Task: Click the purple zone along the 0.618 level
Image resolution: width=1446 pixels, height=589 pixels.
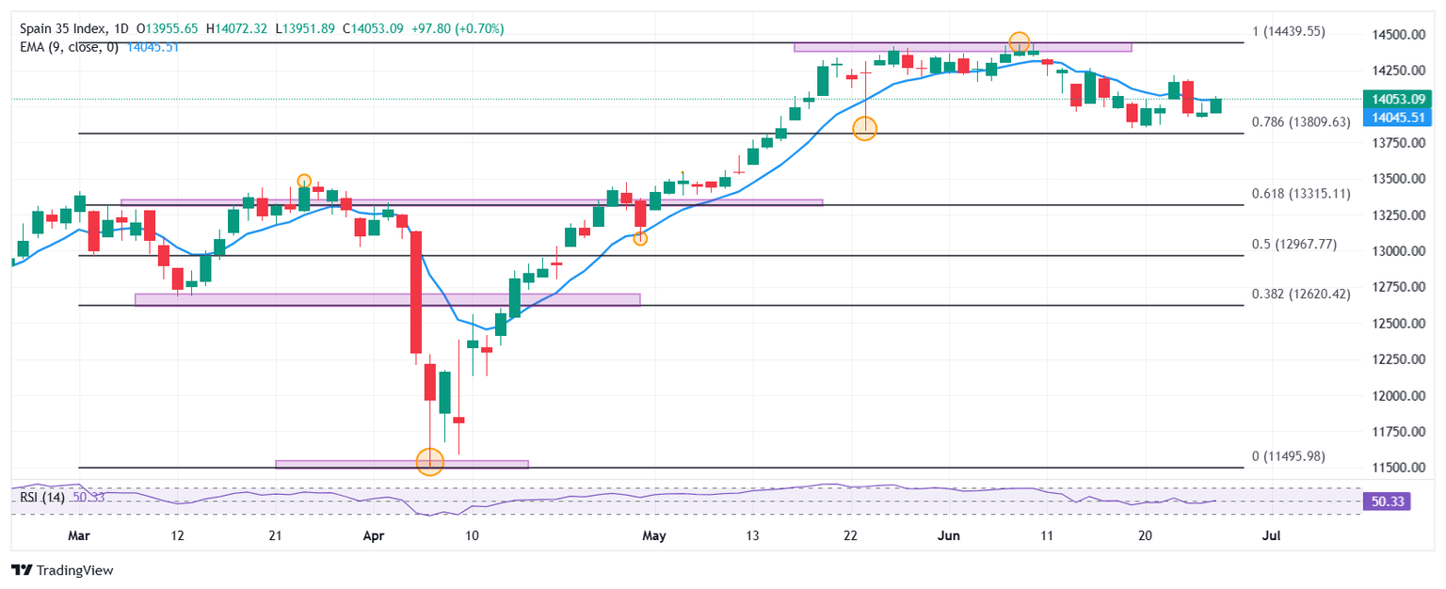Action: (471, 201)
